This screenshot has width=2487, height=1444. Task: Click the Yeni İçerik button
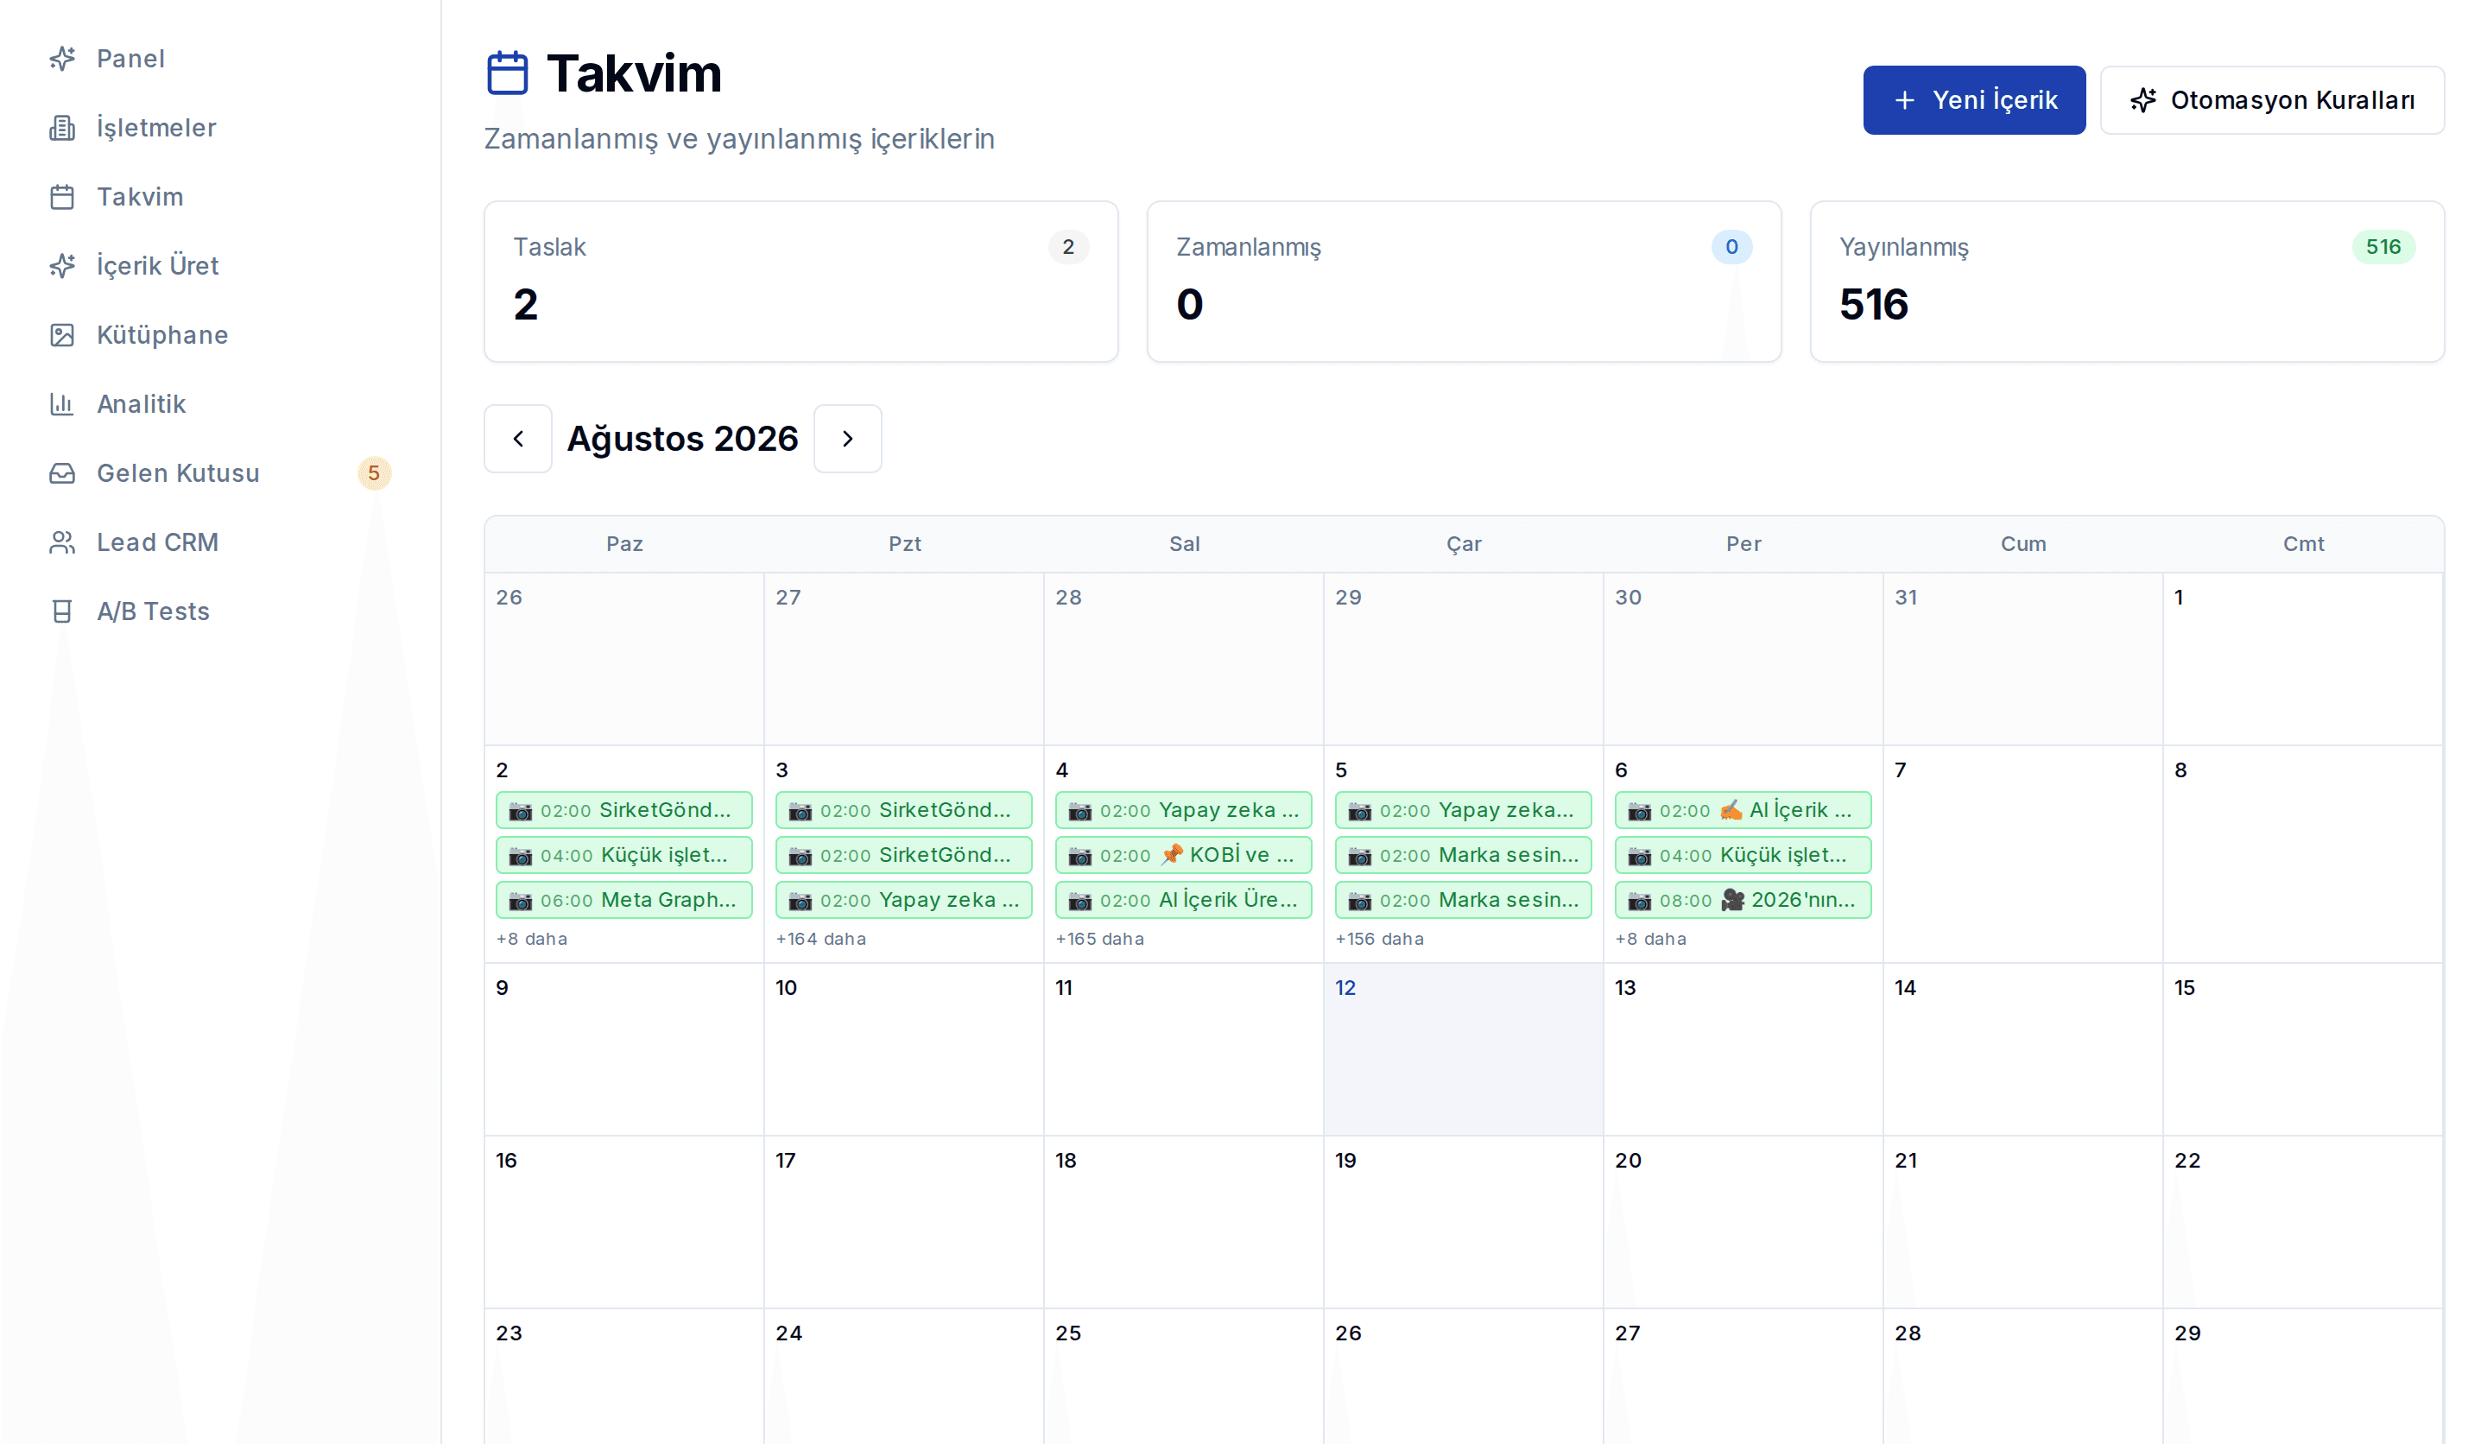pyautogui.click(x=1974, y=99)
